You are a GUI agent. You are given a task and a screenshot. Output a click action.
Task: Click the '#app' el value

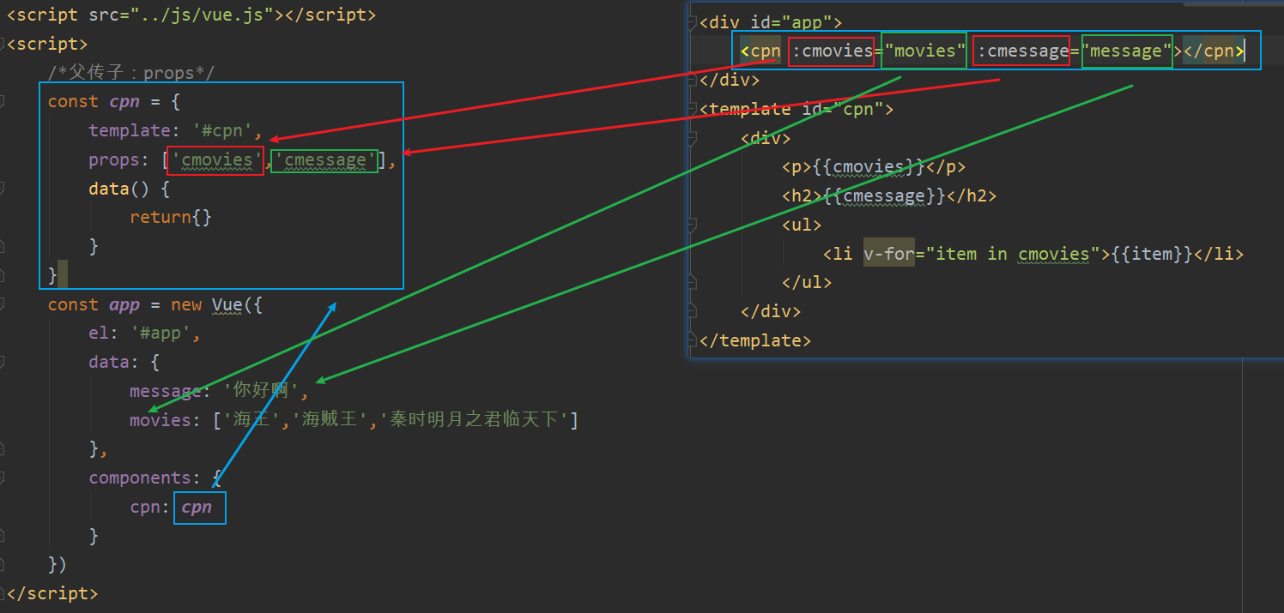160,334
